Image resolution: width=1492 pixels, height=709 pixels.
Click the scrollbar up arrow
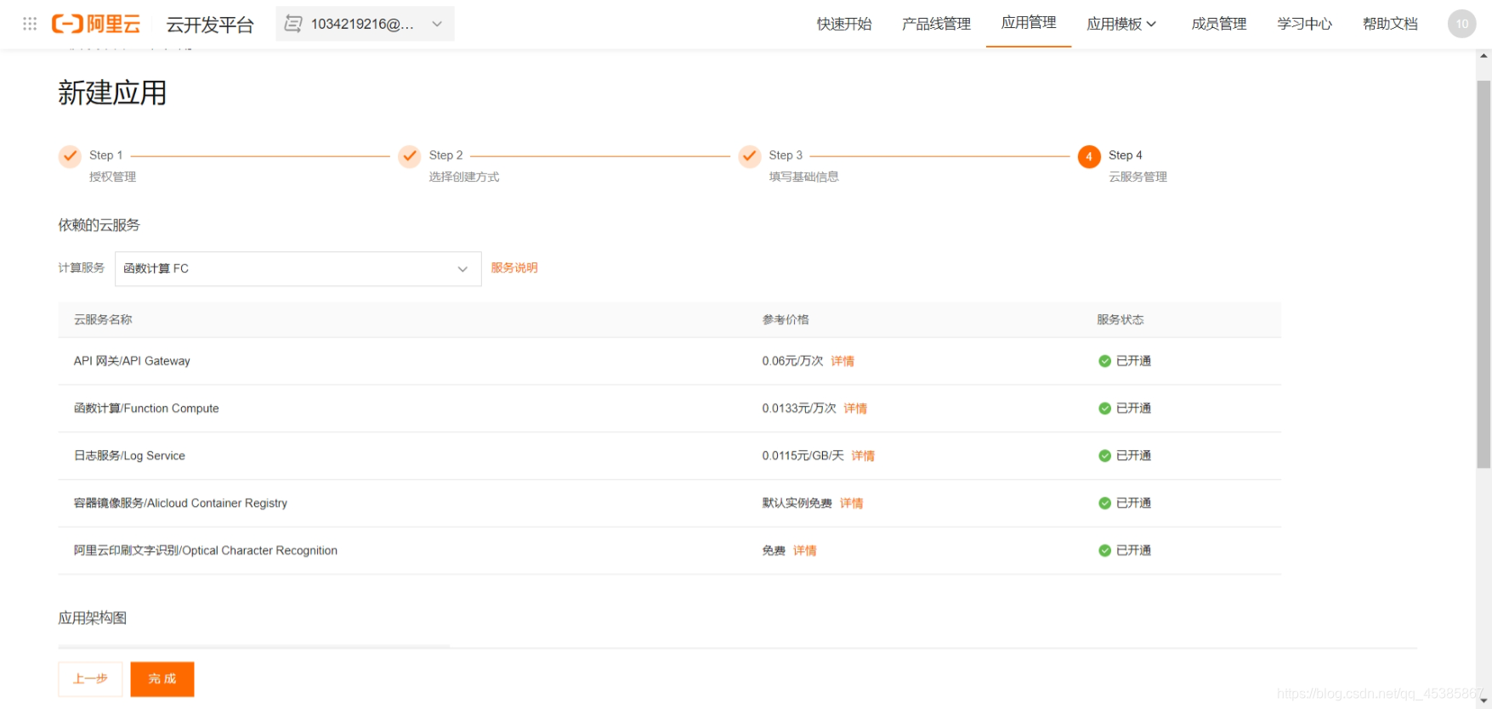tap(1483, 56)
